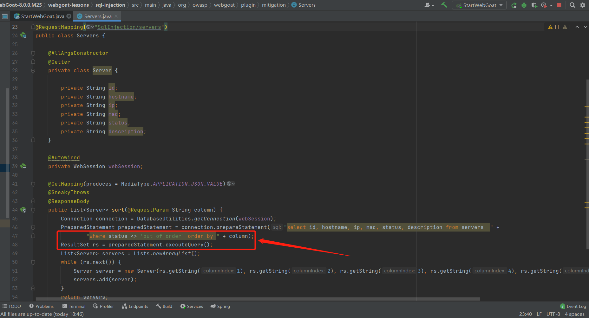Open IDE Settings gear icon
Viewport: 589px width, 318px height.
pos(583,5)
